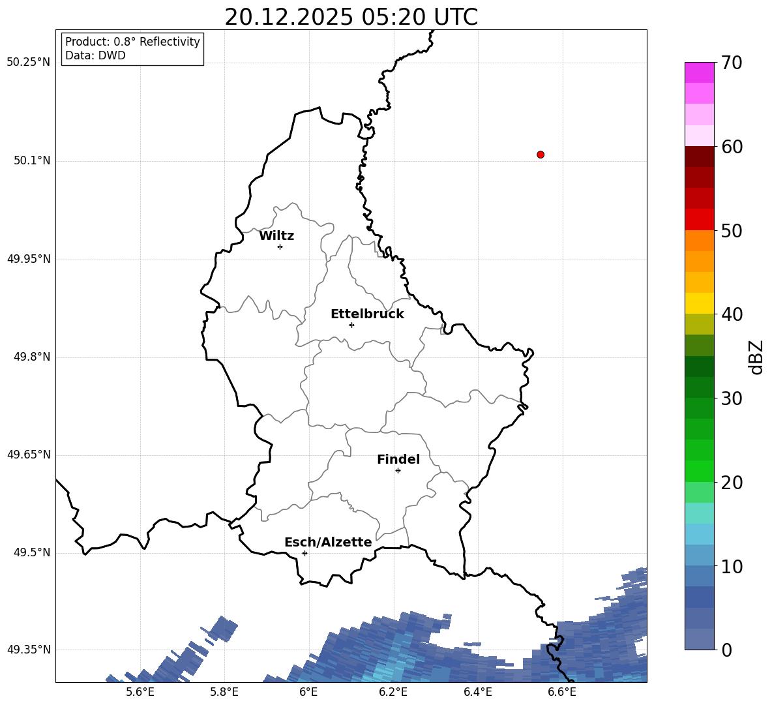Pick the magenta swatch at top of colorbar
The image size is (772, 705).
tap(699, 72)
